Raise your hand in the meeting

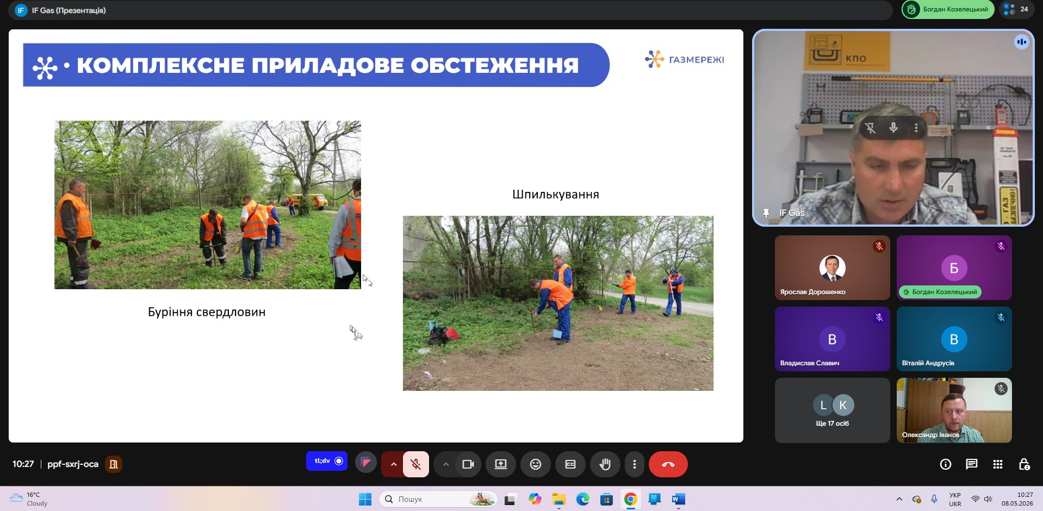[x=605, y=464]
